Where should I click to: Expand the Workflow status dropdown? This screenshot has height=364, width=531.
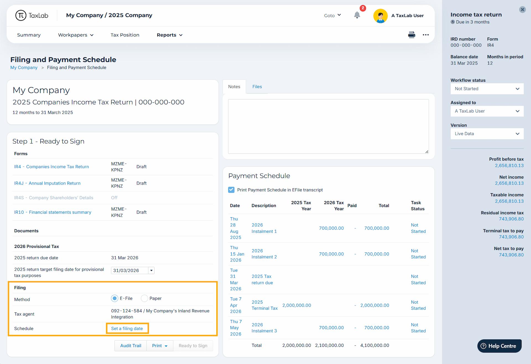(487, 89)
